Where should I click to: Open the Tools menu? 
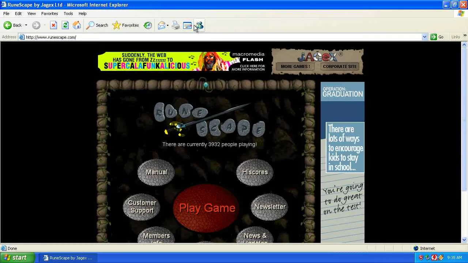68,14
